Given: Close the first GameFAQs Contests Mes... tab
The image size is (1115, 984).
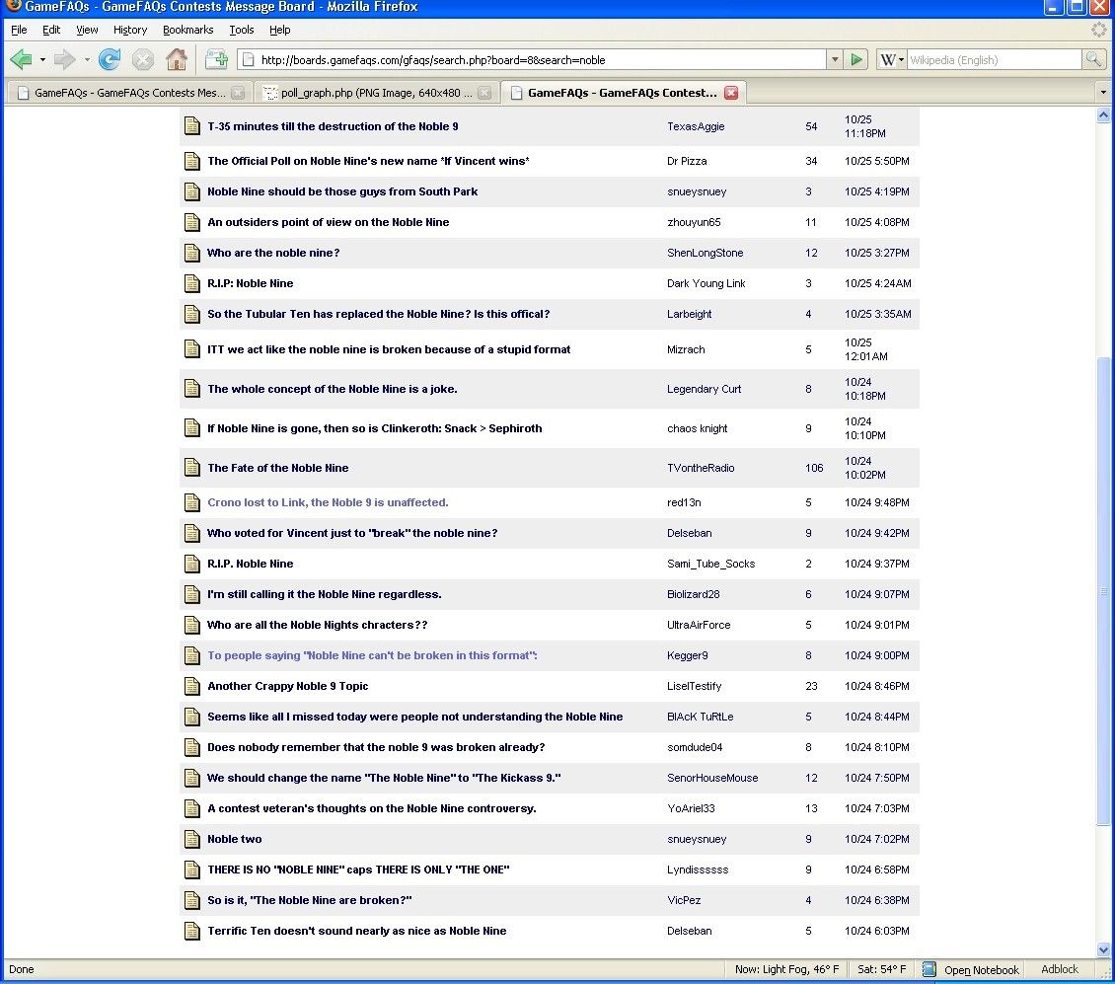Looking at the screenshot, I should (x=238, y=93).
